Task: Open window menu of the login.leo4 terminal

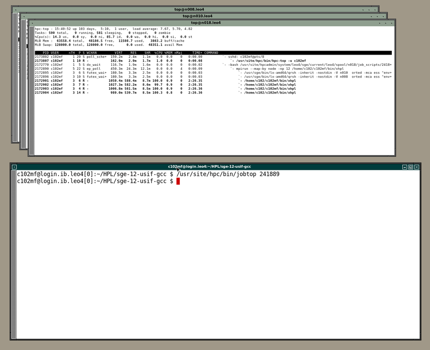Action: pyautogui.click(x=14, y=167)
